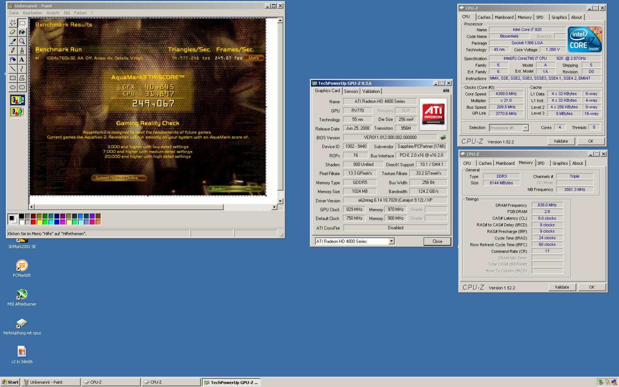Launch the MSI Afterburner desktop shortcut
The width and height of the screenshot is (619, 387).
click(x=22, y=297)
